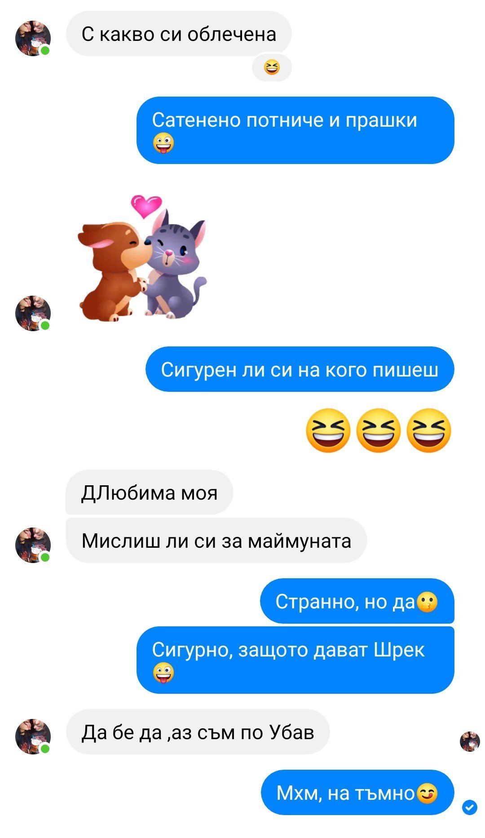Tap the pink heart on the sticker
Viewport: 485px width, 838px height.
pyautogui.click(x=146, y=206)
